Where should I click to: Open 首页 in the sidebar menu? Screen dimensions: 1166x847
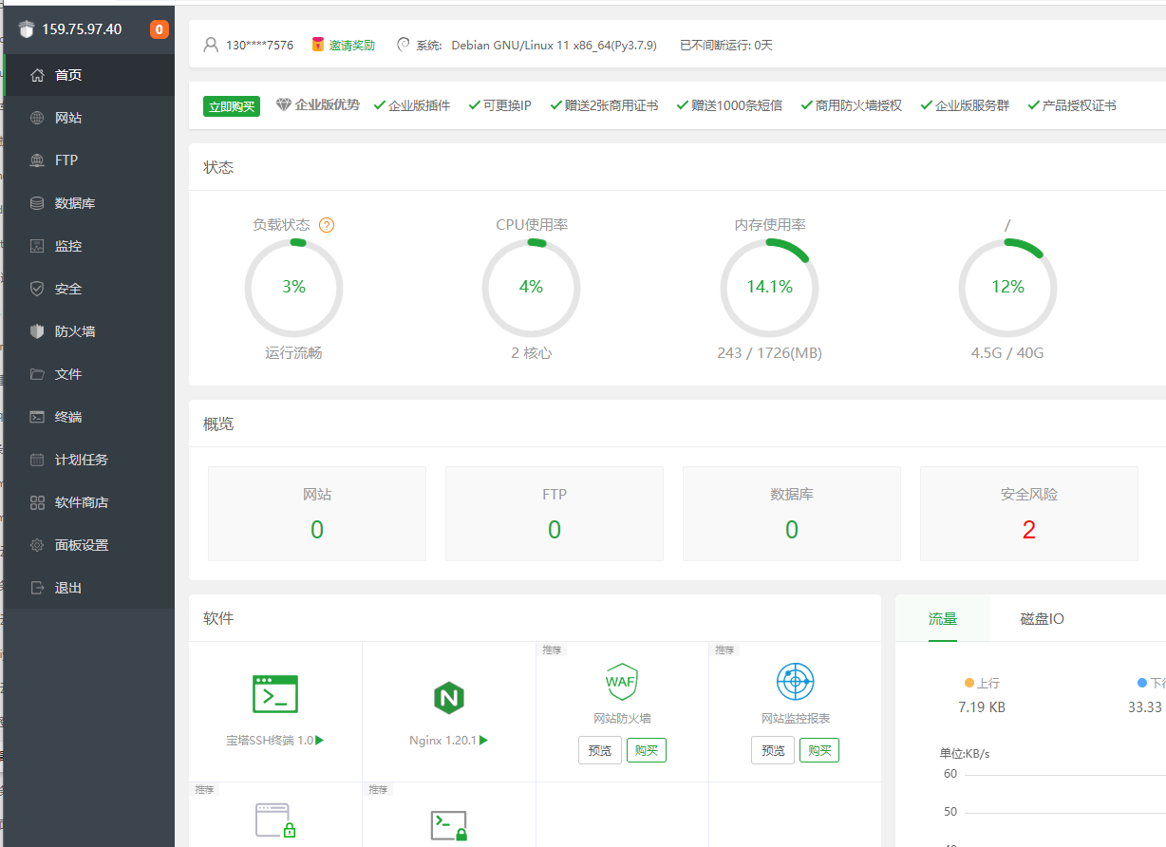click(x=89, y=75)
